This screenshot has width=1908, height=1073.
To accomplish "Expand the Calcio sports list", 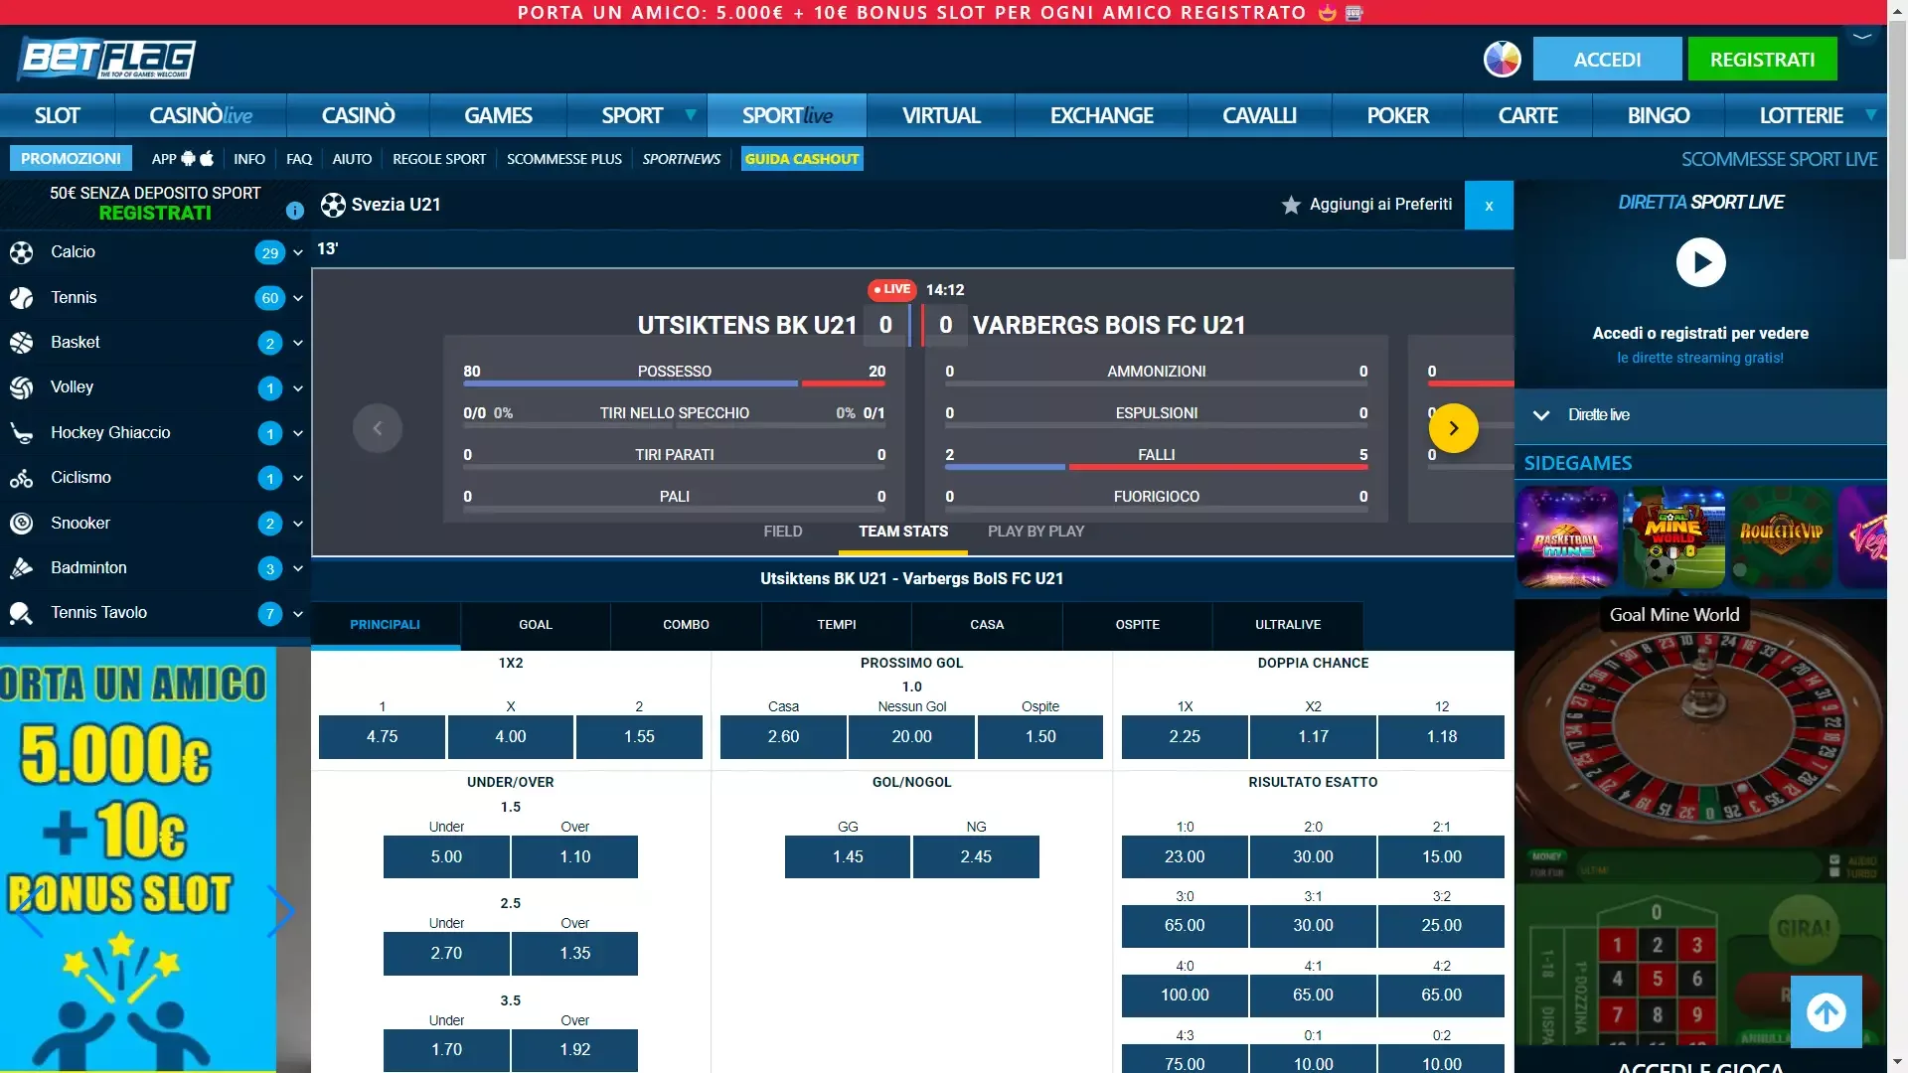I will [297, 252].
